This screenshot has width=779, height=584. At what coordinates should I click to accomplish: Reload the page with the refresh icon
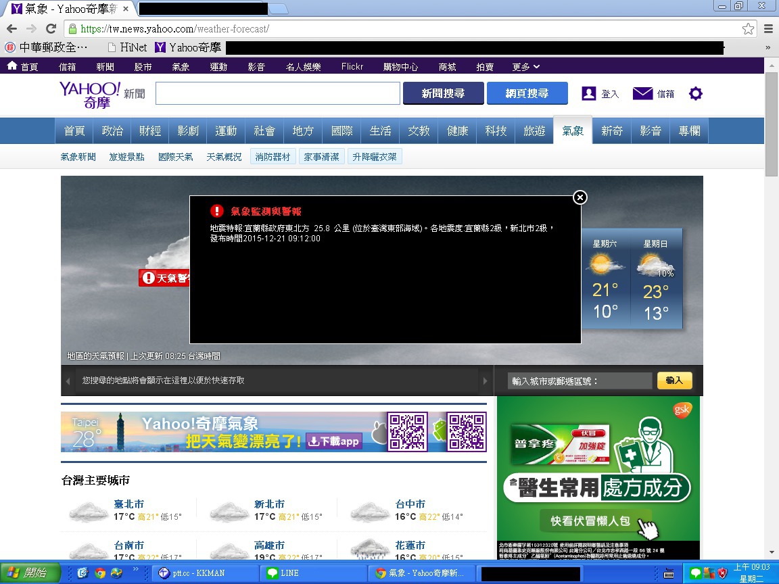coord(51,29)
